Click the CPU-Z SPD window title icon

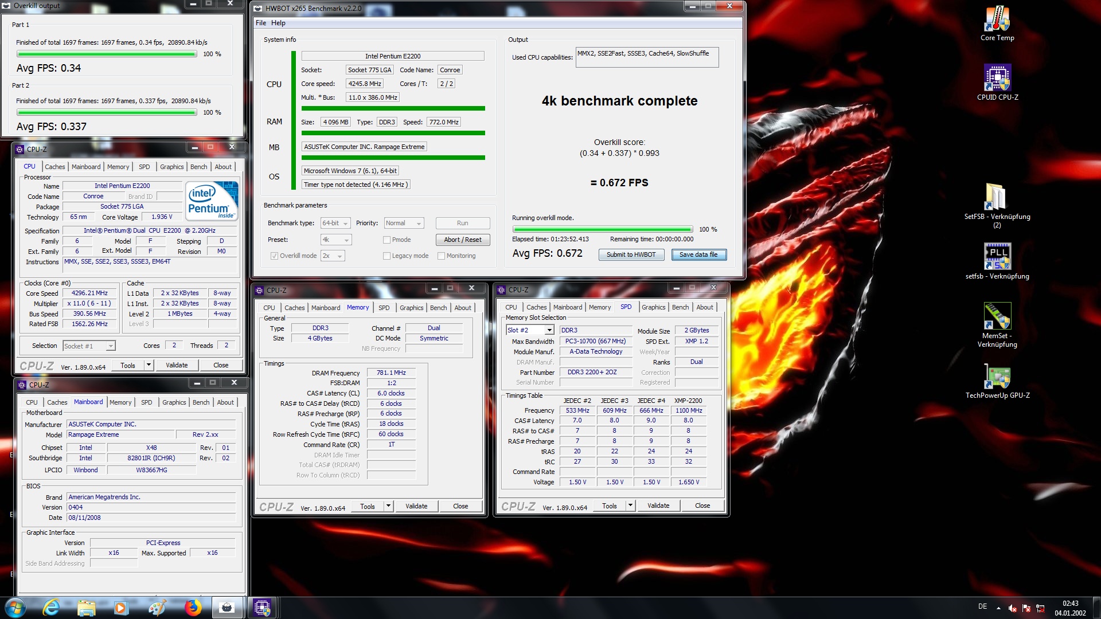[x=501, y=290]
